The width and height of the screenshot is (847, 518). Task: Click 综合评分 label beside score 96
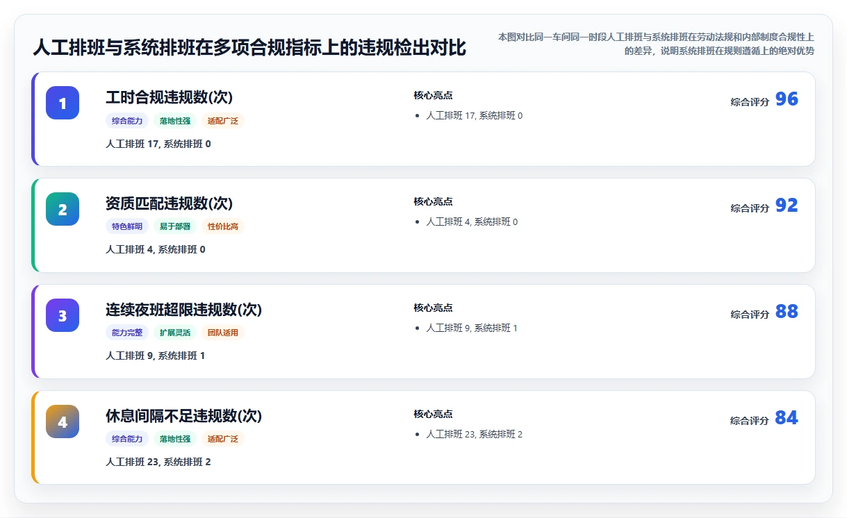coord(750,102)
